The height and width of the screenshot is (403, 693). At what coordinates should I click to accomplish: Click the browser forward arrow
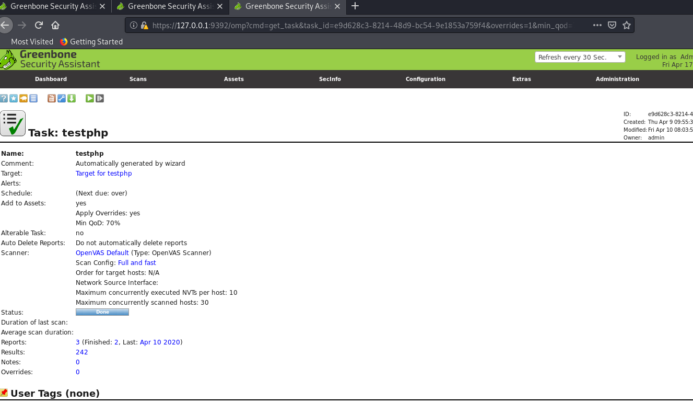coord(21,25)
